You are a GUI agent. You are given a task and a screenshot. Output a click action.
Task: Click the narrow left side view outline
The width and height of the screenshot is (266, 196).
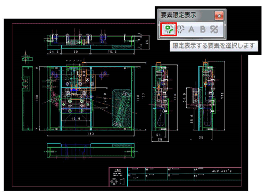click(28, 99)
